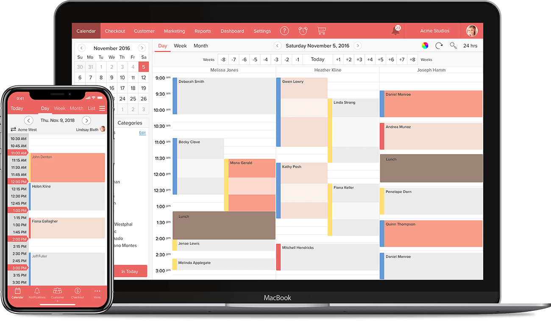Click the user profile avatar
551x321 pixels.
pos(471,31)
